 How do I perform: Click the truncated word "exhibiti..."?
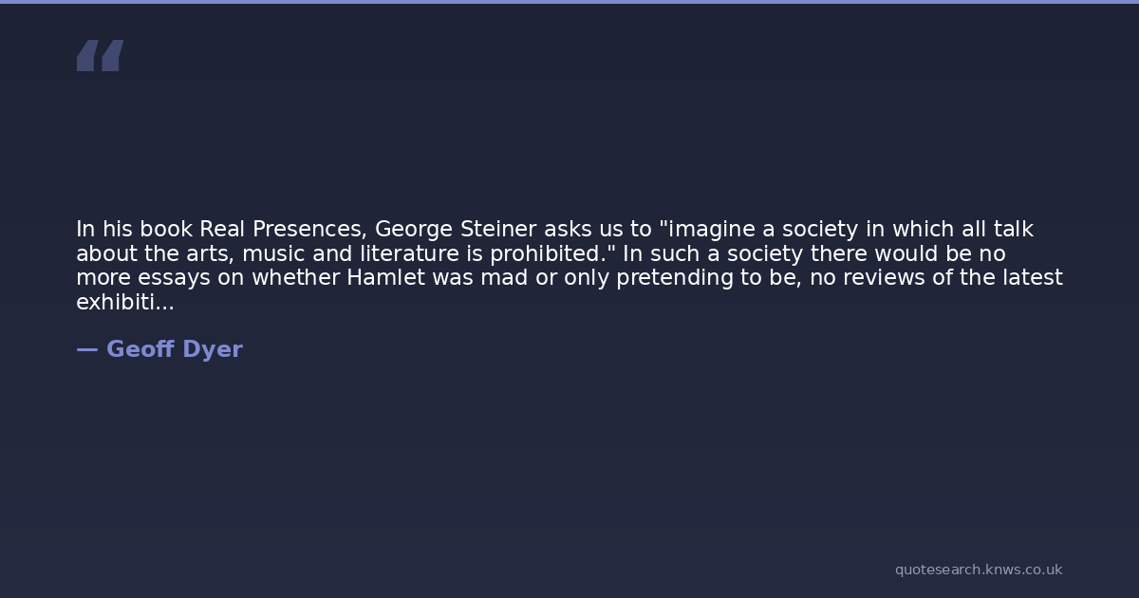124,303
